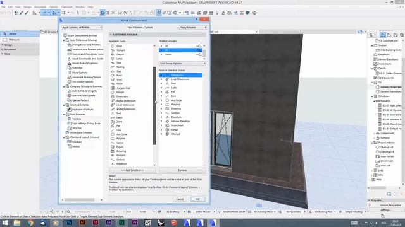The width and height of the screenshot is (405, 227).
Task: Click the Add Selected button
Action: (132, 170)
